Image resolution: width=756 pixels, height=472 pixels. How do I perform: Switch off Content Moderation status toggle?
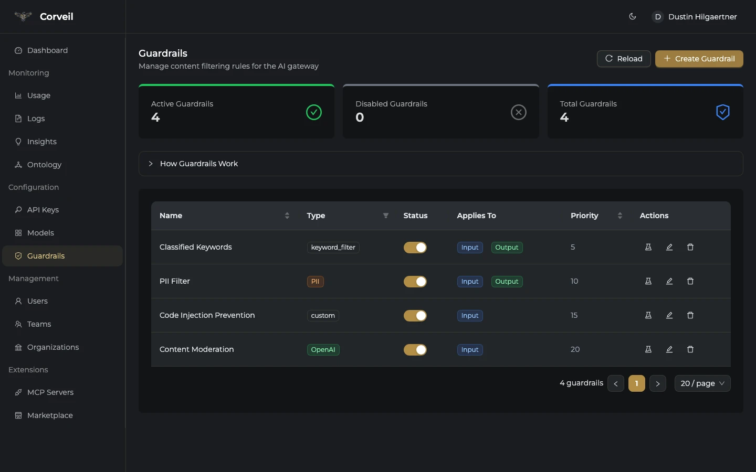pos(415,350)
